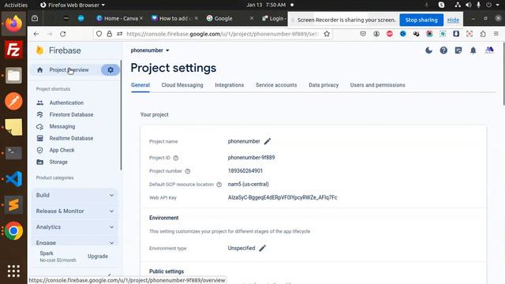505x284 pixels.
Task: Open Storage from sidebar shortcuts
Action: [58, 162]
